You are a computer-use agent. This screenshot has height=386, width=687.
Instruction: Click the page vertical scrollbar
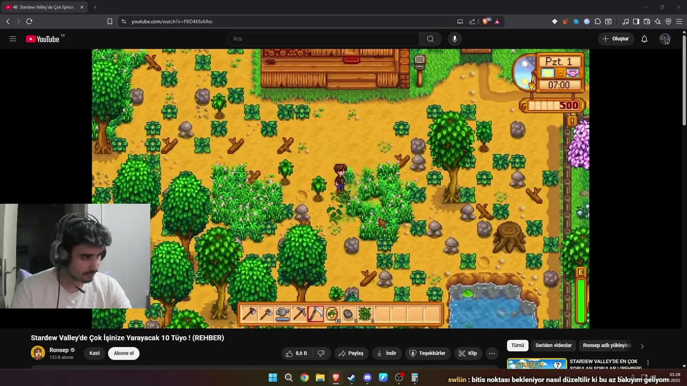click(x=684, y=80)
